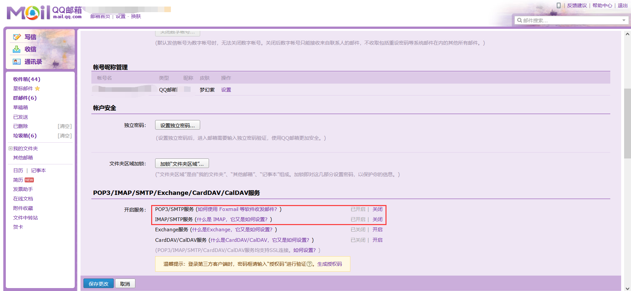Click the compose mail pencil icon
631x291 pixels.
(x=17, y=37)
